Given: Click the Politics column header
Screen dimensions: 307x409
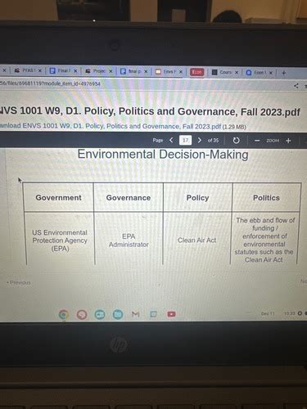Looking at the screenshot, I should coord(266,198).
